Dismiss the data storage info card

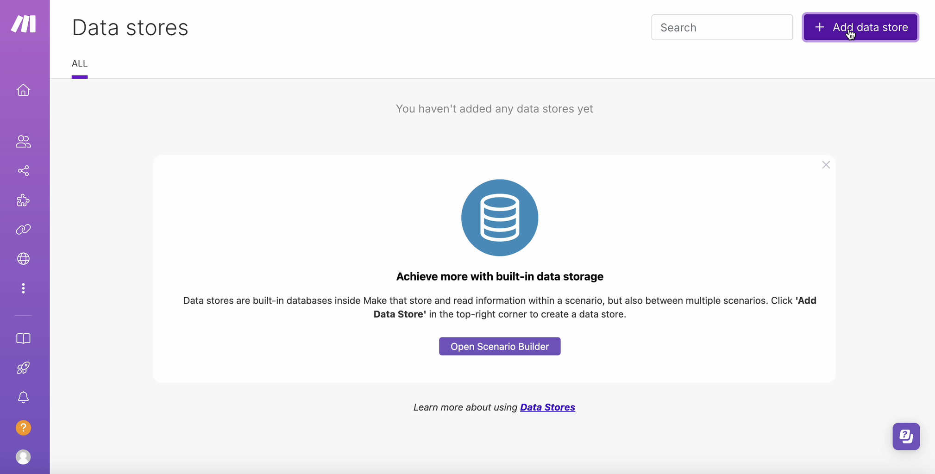826,165
